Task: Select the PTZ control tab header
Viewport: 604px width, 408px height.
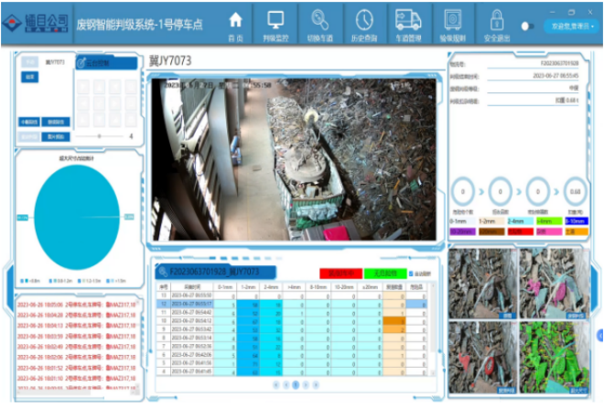Action: tap(96, 63)
